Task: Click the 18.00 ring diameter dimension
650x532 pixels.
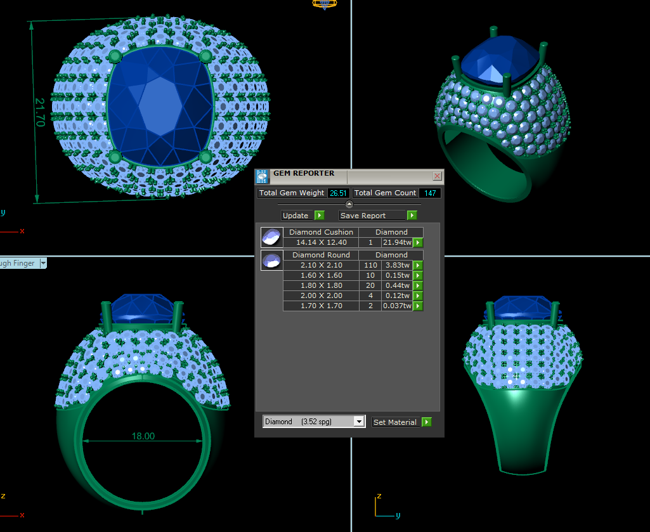Action: pos(143,436)
